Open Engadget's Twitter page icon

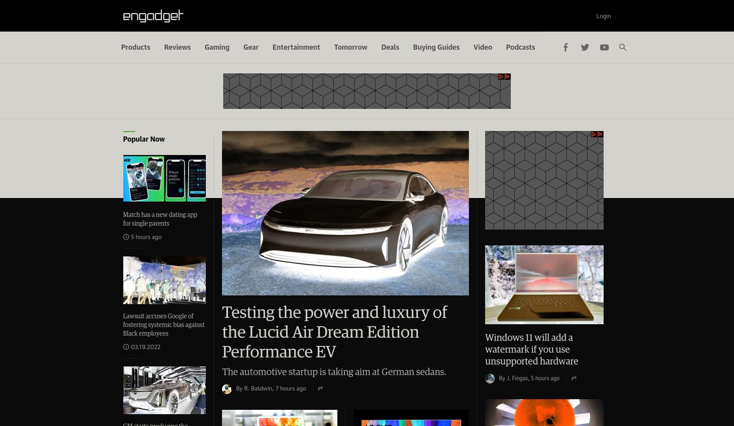585,47
